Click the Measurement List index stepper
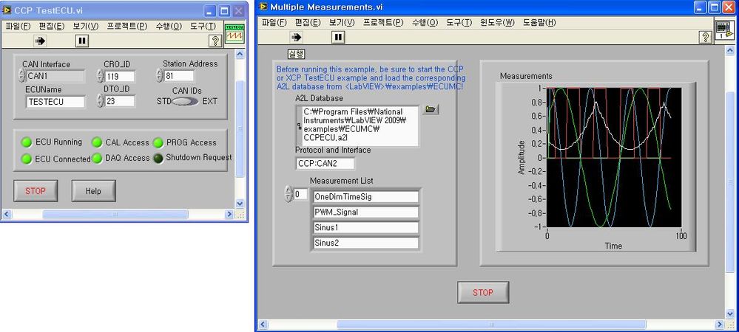Viewport: 739px width, 332px height. pyautogui.click(x=289, y=194)
